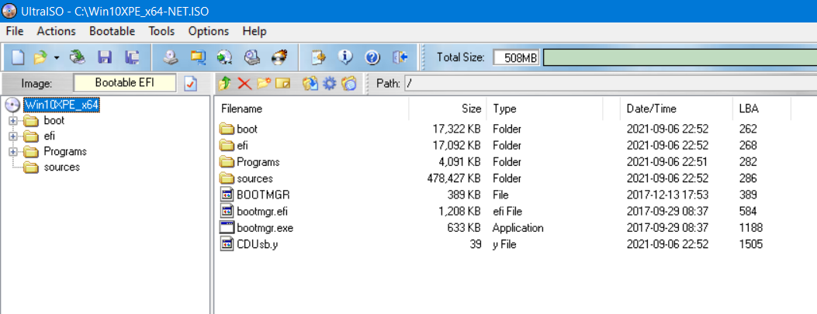Click the Save floppy disk icon
Viewport: 817px width, 314px height.
pos(106,57)
